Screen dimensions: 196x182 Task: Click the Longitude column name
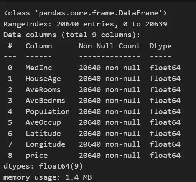pyautogui.click(x=45, y=145)
